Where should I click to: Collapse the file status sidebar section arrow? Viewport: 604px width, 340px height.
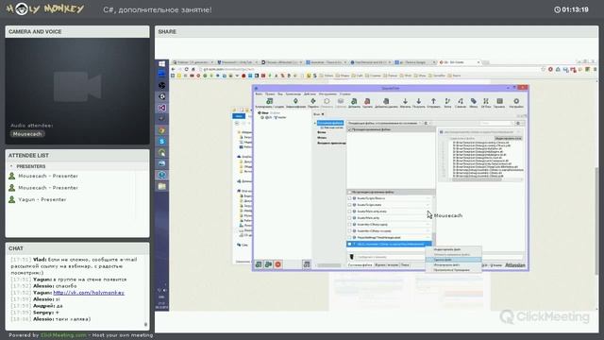point(315,123)
